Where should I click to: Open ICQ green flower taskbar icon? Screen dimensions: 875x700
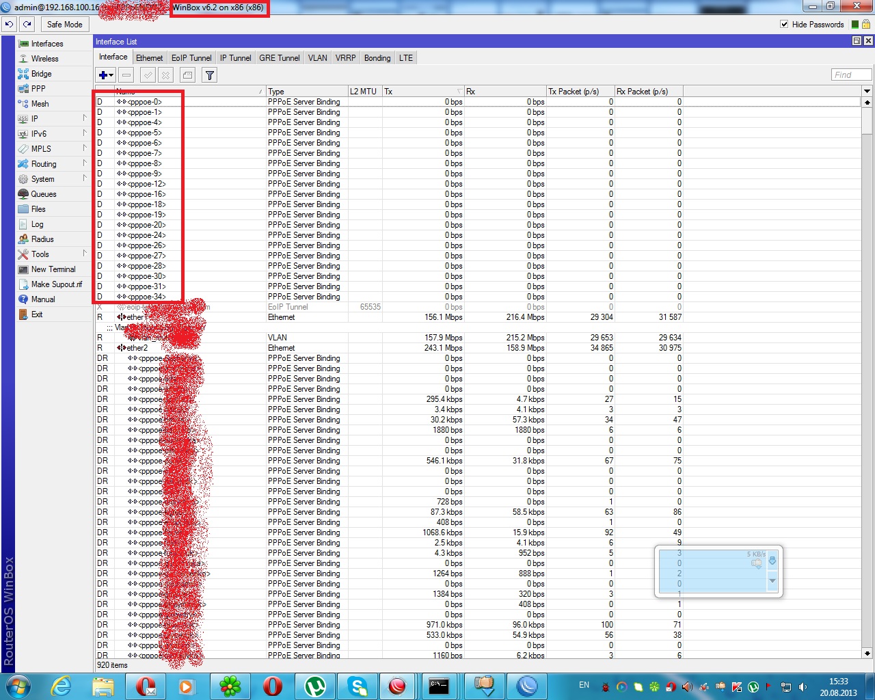coord(230,686)
